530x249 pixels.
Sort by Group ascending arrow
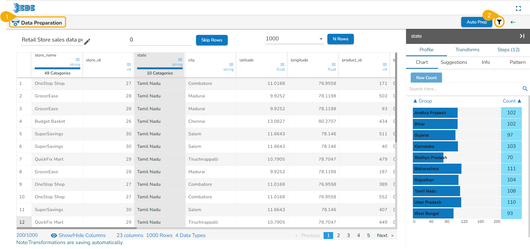[x=415, y=101]
